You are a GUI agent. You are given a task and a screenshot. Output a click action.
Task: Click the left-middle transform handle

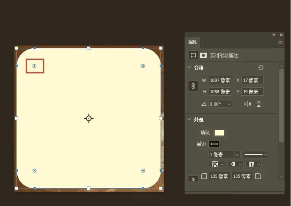(x=16, y=118)
